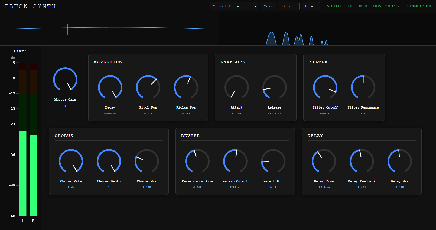Click the Filter Cutoff knob

click(325, 87)
